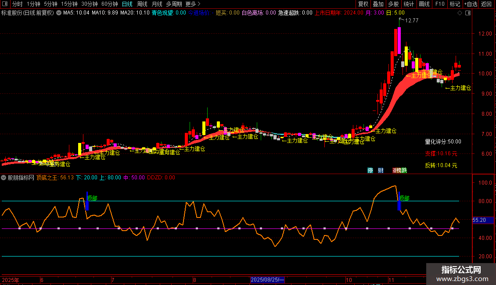Click the 12.00 price axis label

[485, 34]
